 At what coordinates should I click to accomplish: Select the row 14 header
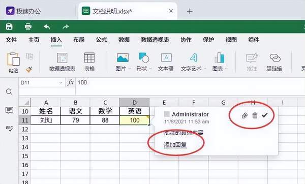coord(25,147)
